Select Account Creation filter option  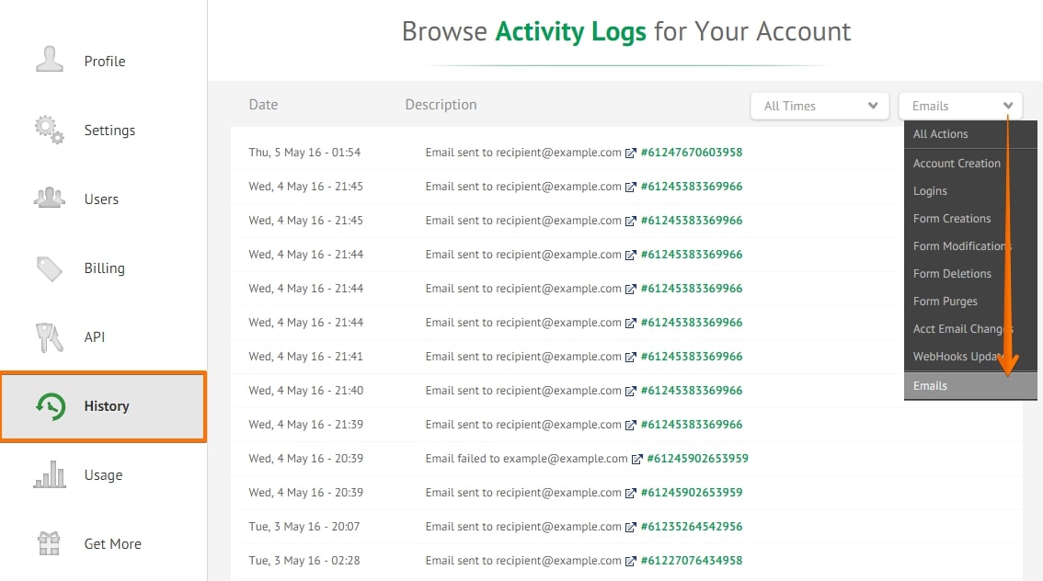point(957,164)
